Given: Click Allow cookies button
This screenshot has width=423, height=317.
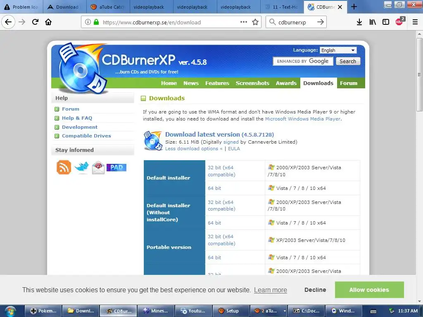Looking at the screenshot, I should pyautogui.click(x=369, y=290).
